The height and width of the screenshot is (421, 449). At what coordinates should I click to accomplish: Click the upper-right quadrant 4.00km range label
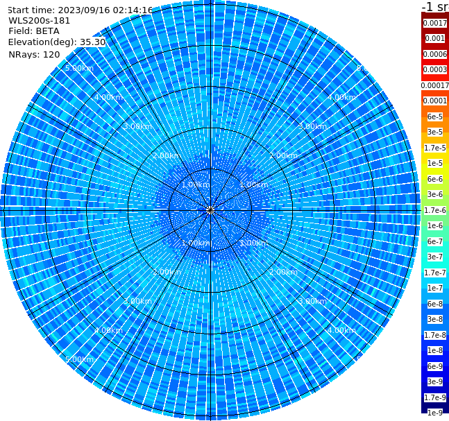341,97
